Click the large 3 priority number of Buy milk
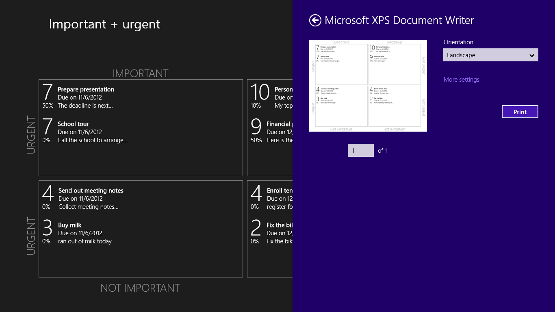The width and height of the screenshot is (555, 312). tap(48, 228)
